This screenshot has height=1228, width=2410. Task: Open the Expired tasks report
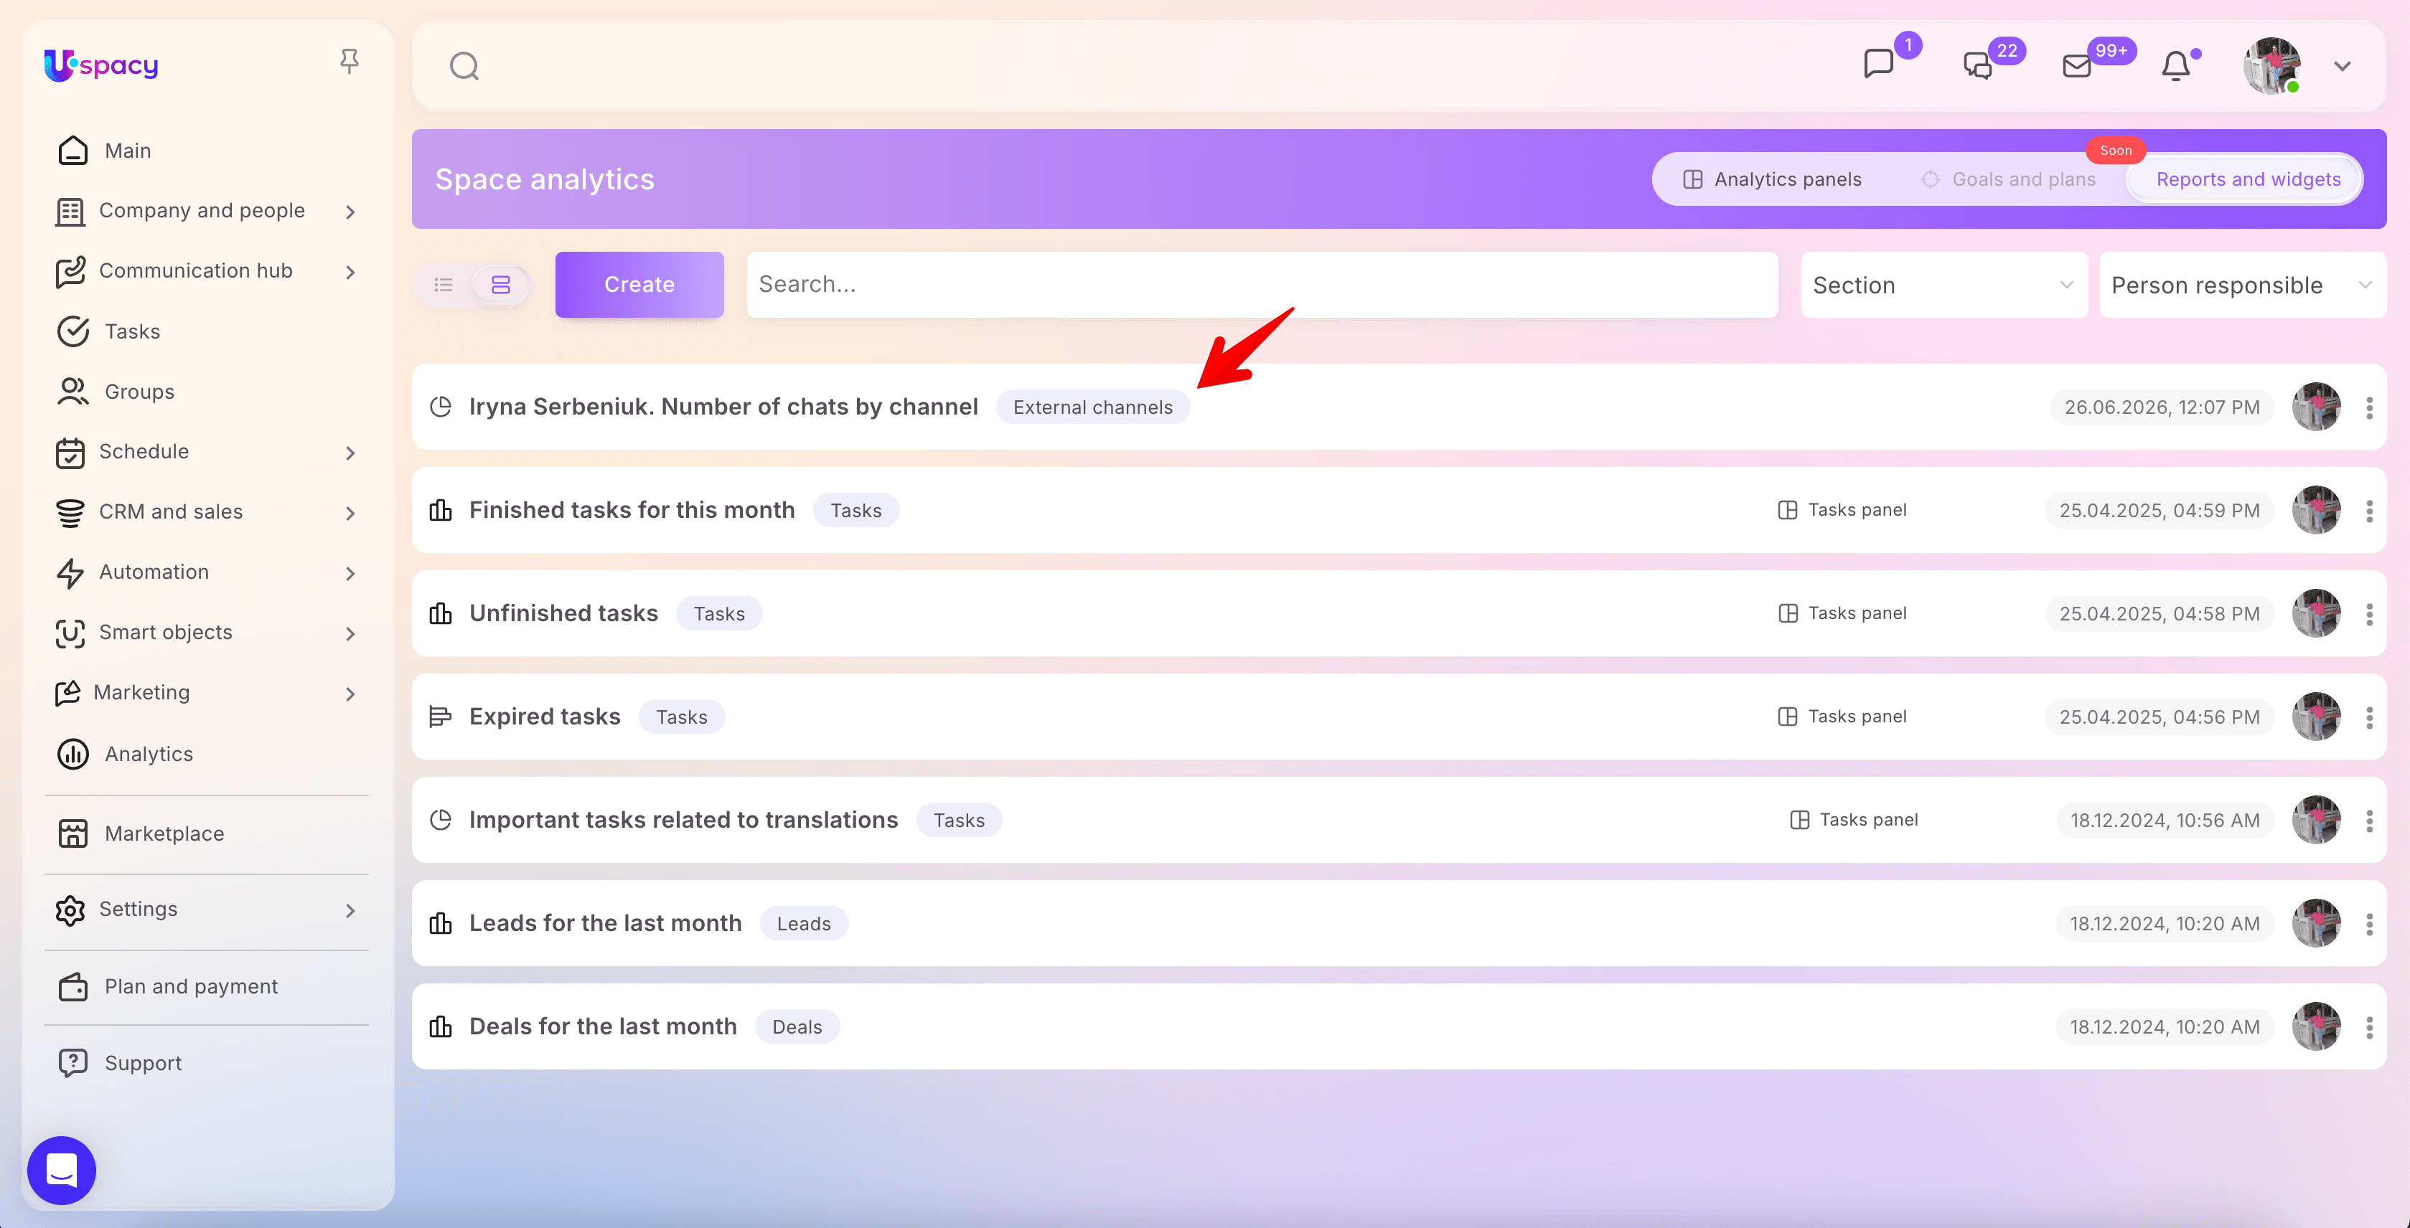[545, 717]
